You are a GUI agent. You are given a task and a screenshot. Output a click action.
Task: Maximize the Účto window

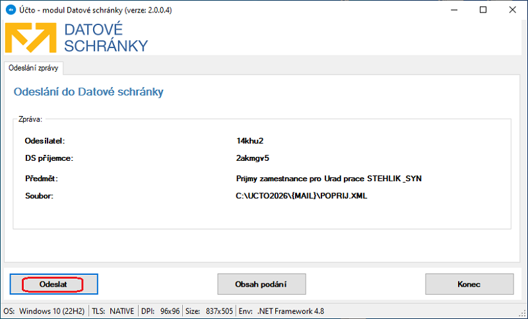(x=484, y=10)
